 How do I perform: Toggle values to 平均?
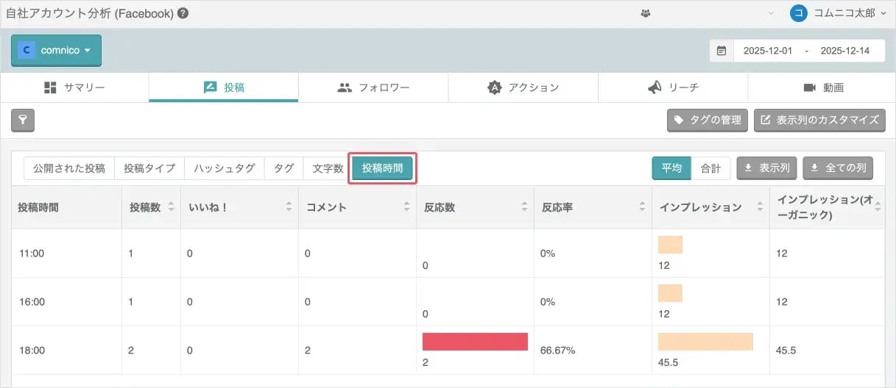tap(671, 168)
